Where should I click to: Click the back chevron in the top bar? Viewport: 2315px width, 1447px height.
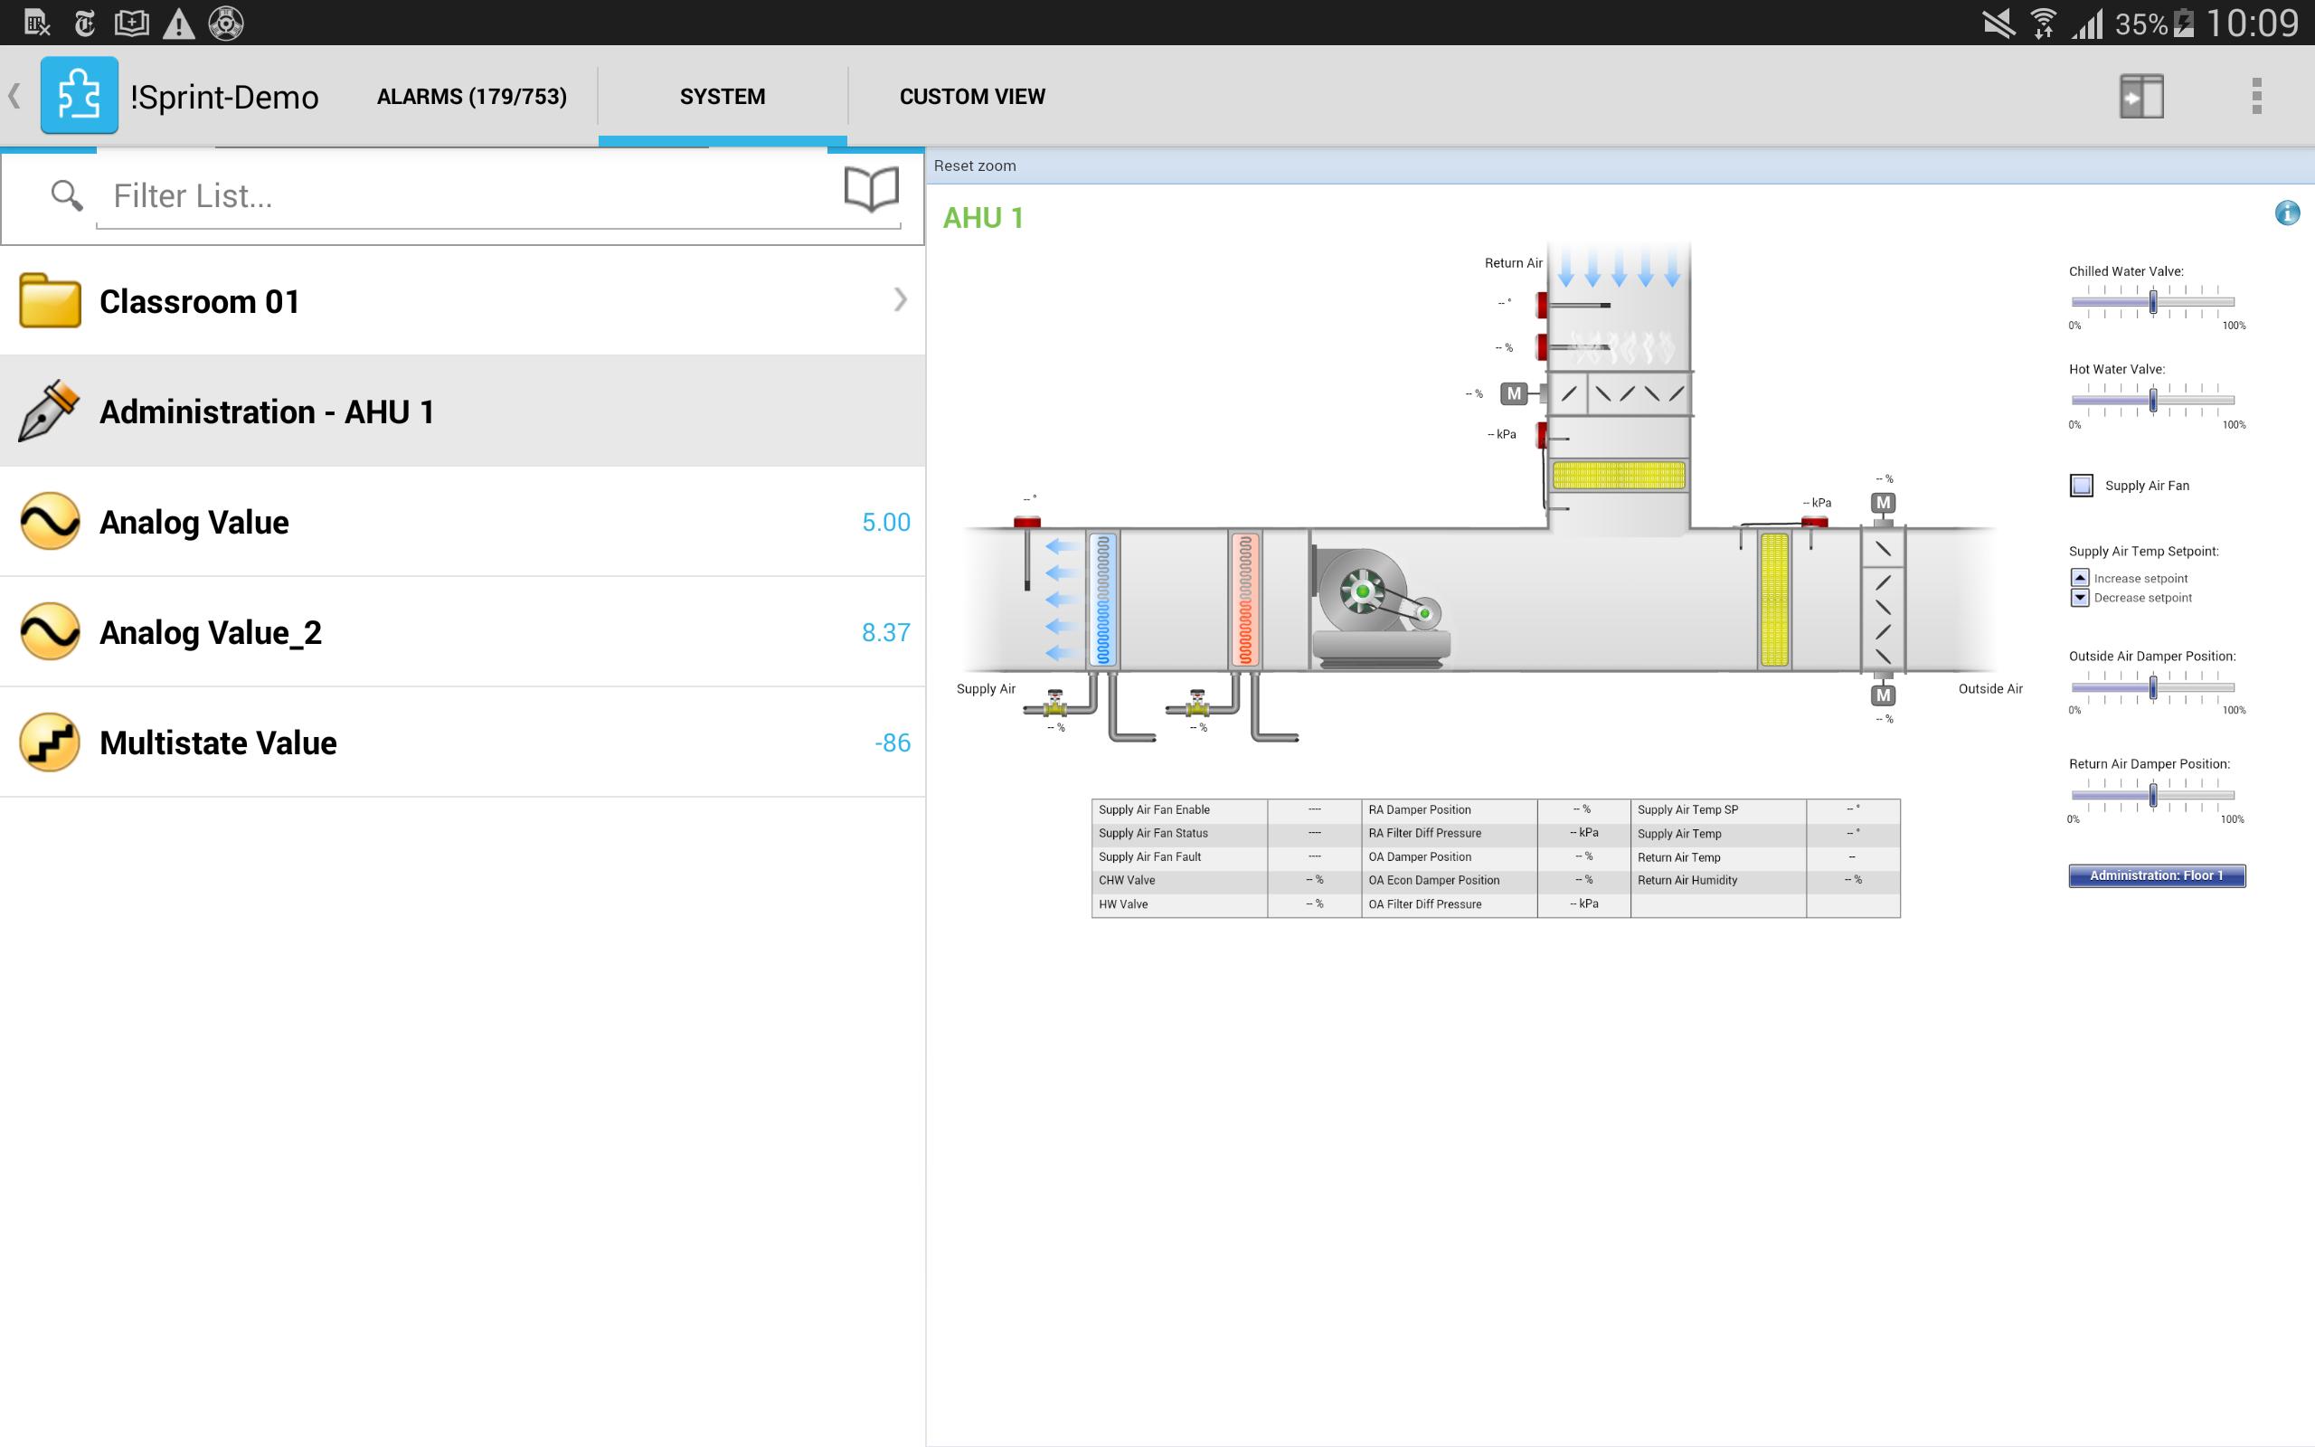click(14, 95)
